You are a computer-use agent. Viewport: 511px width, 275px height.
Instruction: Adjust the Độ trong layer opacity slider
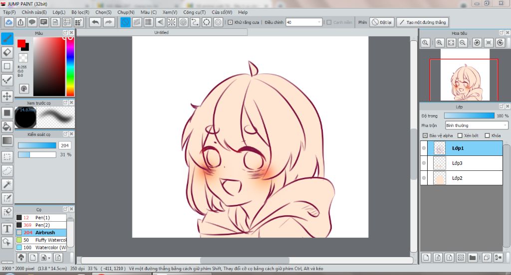[x=469, y=116]
